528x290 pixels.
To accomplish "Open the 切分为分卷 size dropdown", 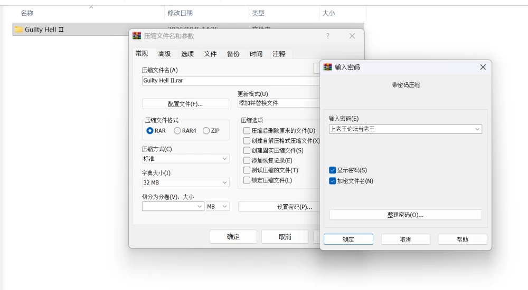I will [173, 206].
